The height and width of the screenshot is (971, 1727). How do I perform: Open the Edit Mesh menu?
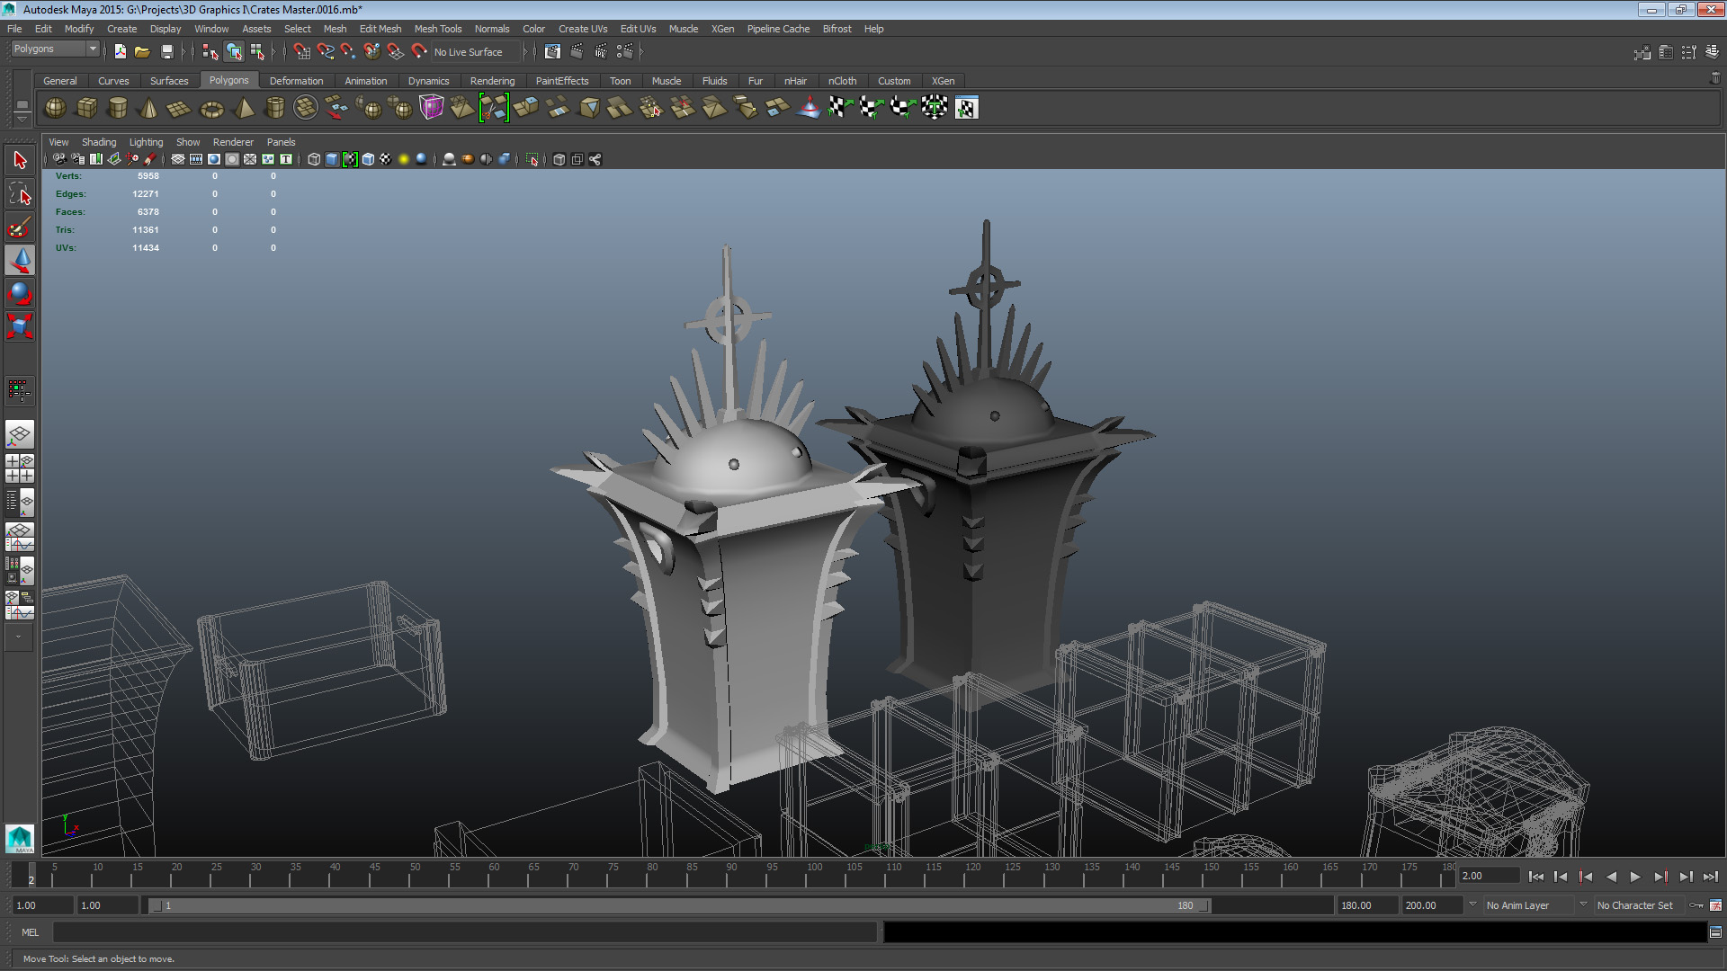380,29
